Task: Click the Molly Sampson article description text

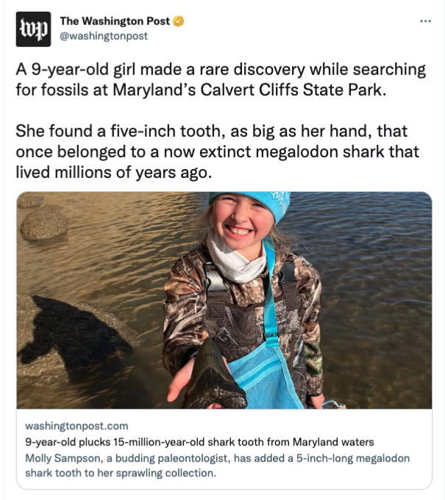Action: pos(217,465)
